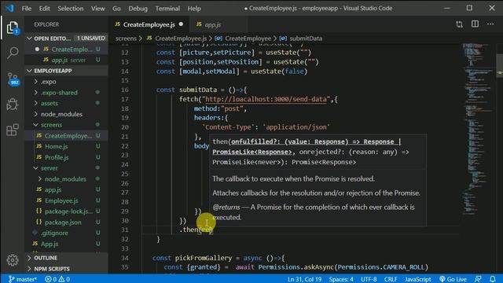The width and height of the screenshot is (503, 283).
Task: Open the editor More Actions ellipsis
Action: coord(490,24)
